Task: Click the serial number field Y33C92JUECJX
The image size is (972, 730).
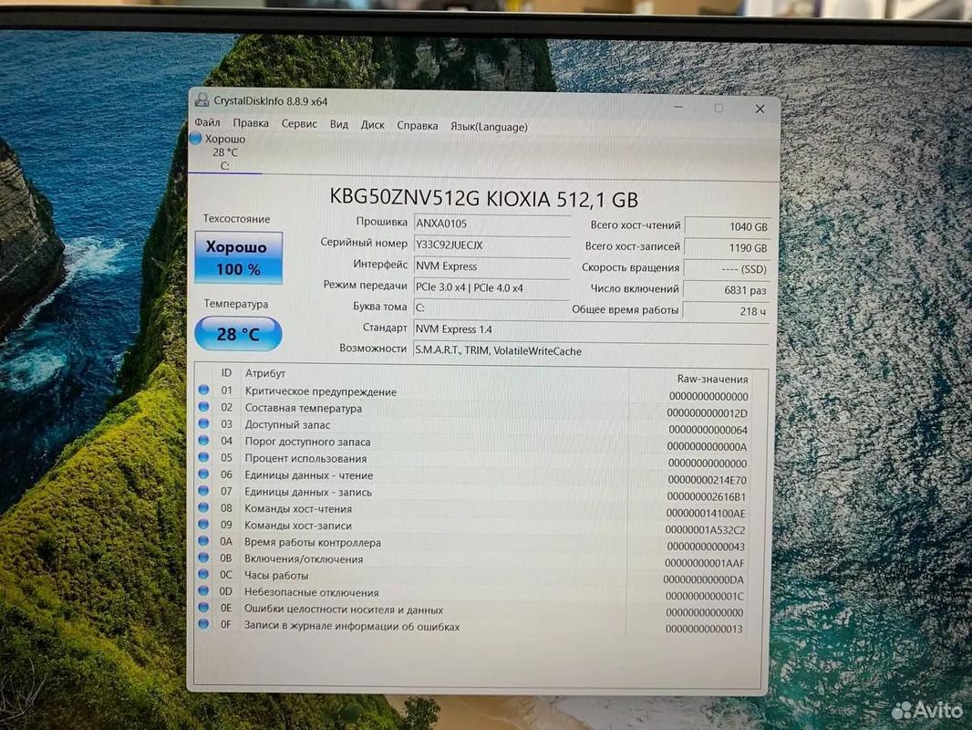Action: click(491, 245)
